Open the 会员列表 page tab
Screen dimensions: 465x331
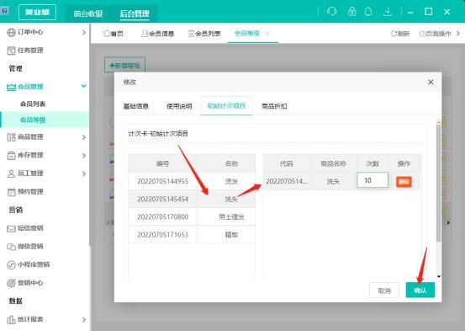pos(204,34)
